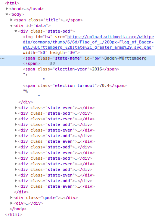Screen dimensions: 155x220
Task: Click the closing body tag
Action: pyautogui.click(x=18, y=209)
